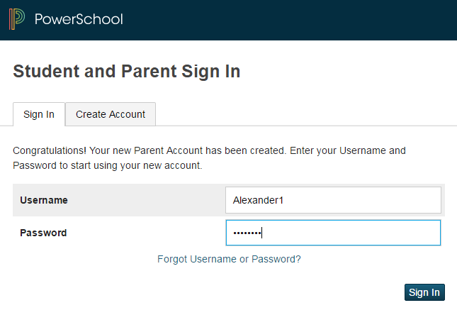The image size is (457, 315).
Task: Open the Forgot Username or Password link
Action: (x=229, y=259)
